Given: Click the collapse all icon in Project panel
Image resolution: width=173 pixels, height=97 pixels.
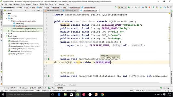Looking at the screenshot, I should coord(34,11).
